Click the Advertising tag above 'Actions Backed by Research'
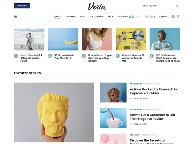The image size is (194, 144). (136, 84)
